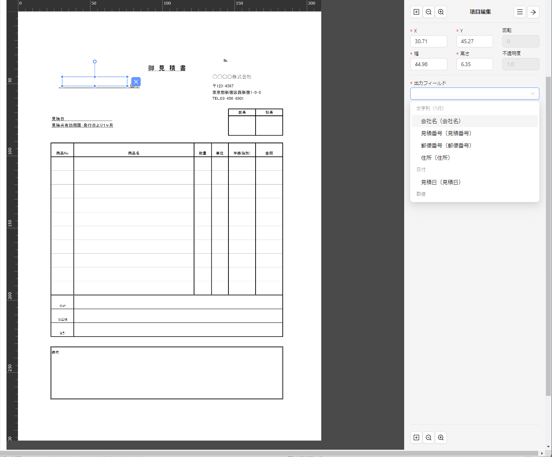
Task: Click the fit-to-page icon in the bottom toolbar
Action: [x=416, y=438]
